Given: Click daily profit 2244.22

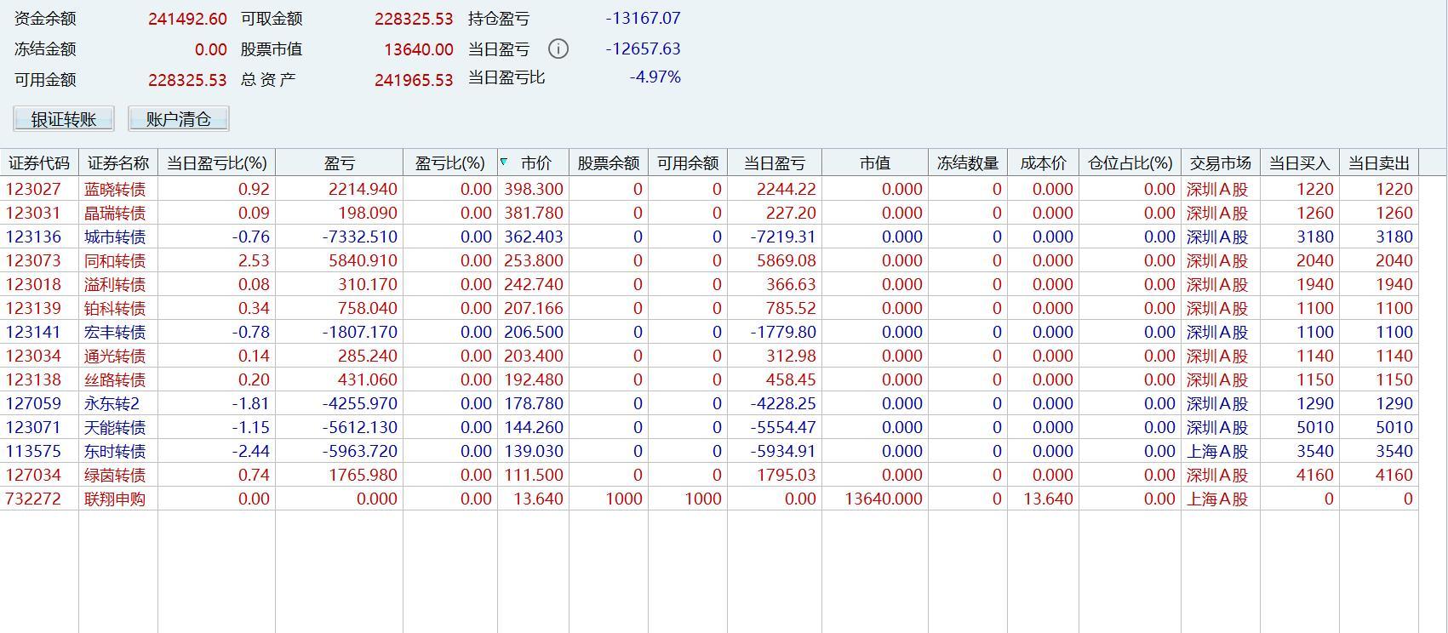Looking at the screenshot, I should [x=787, y=189].
